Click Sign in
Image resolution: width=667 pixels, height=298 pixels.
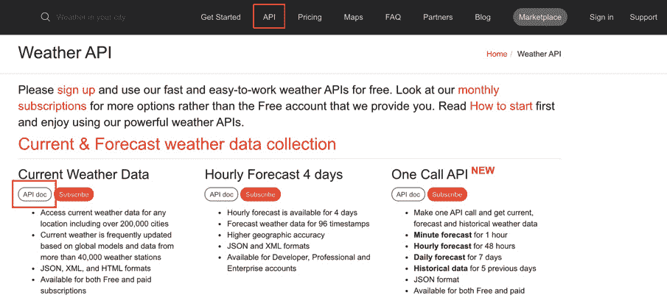pyautogui.click(x=601, y=18)
